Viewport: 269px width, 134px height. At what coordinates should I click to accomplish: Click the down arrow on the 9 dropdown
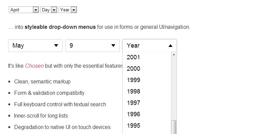(x=113, y=46)
